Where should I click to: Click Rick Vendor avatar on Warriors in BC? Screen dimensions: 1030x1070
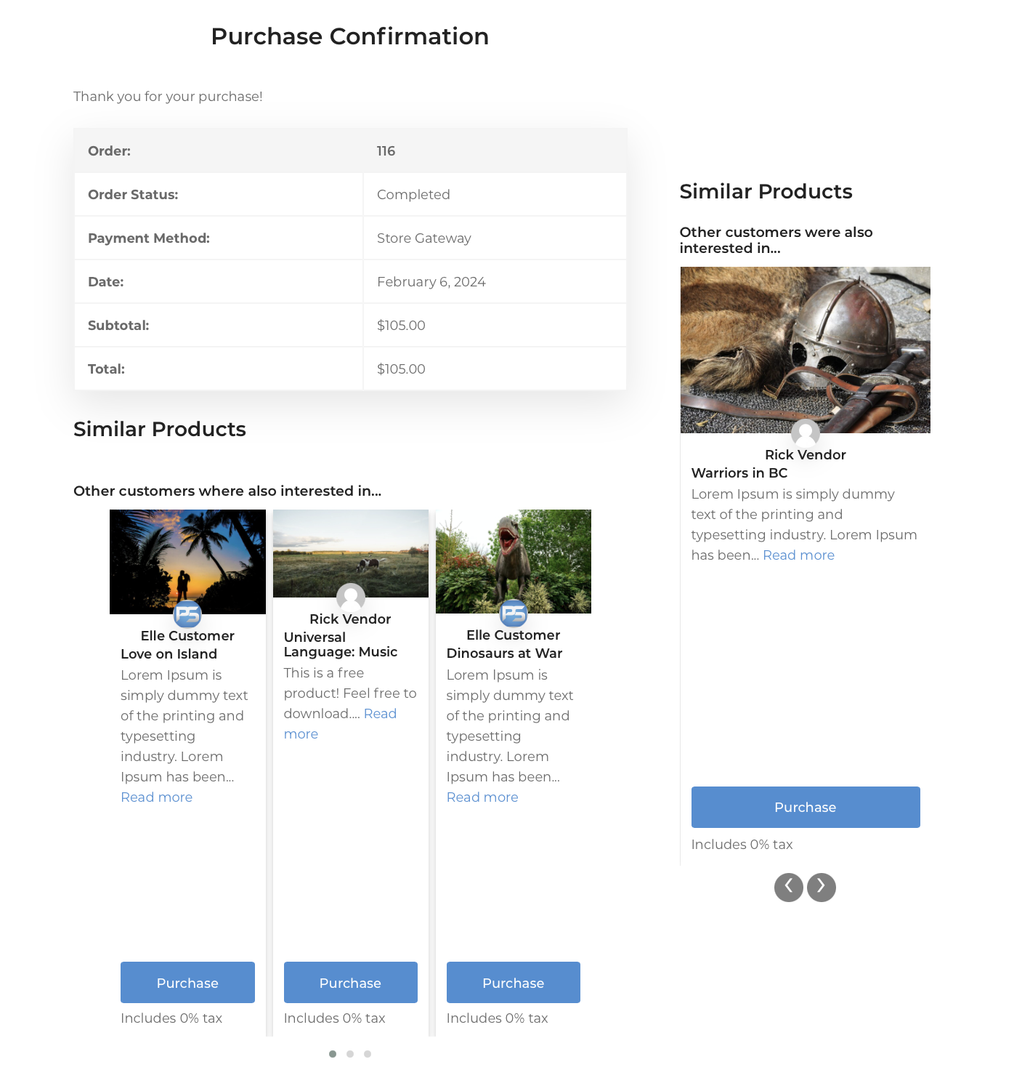coord(806,433)
